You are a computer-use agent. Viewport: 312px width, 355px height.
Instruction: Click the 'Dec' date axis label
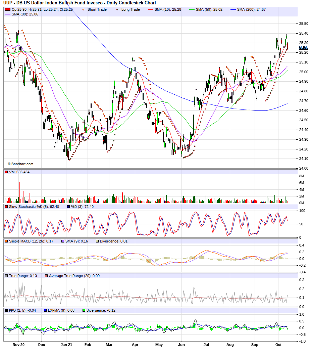(x=42, y=345)
